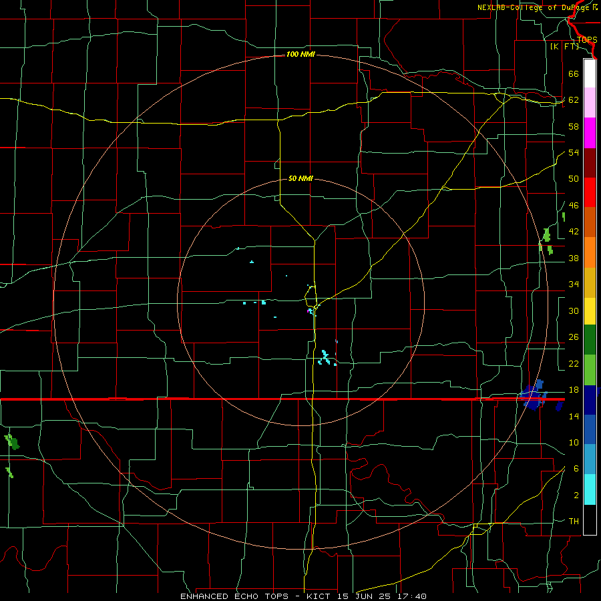Viewport: 601px width, 601px height.
Task: Select the magenta swatch near 58
Action: (590, 133)
